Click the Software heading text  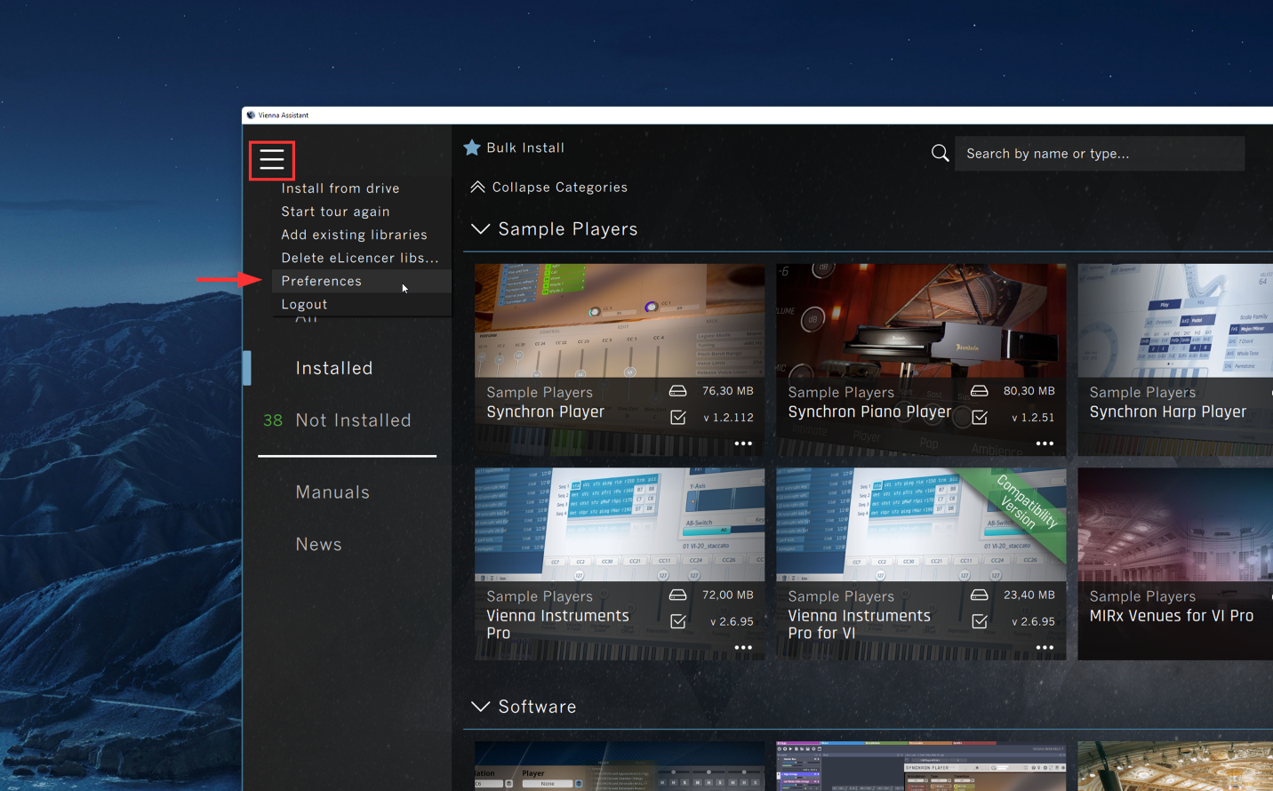pos(537,707)
